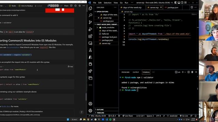The height and width of the screenshot is (122, 218).
Task: Switch to the package.json editor tab
Action: [172, 7]
